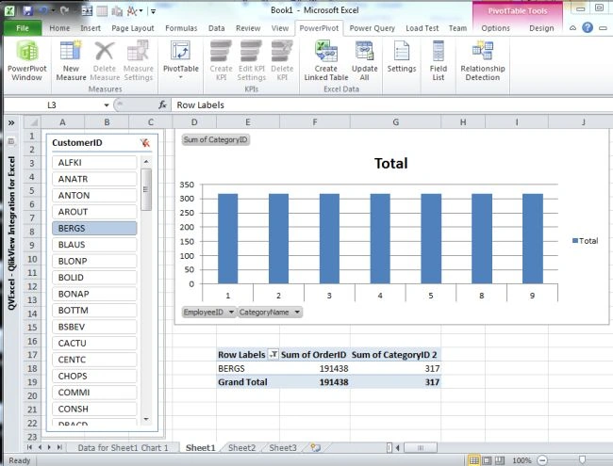This screenshot has width=613, height=466.
Task: Open PivotTable Tools Design tab
Action: click(x=541, y=28)
